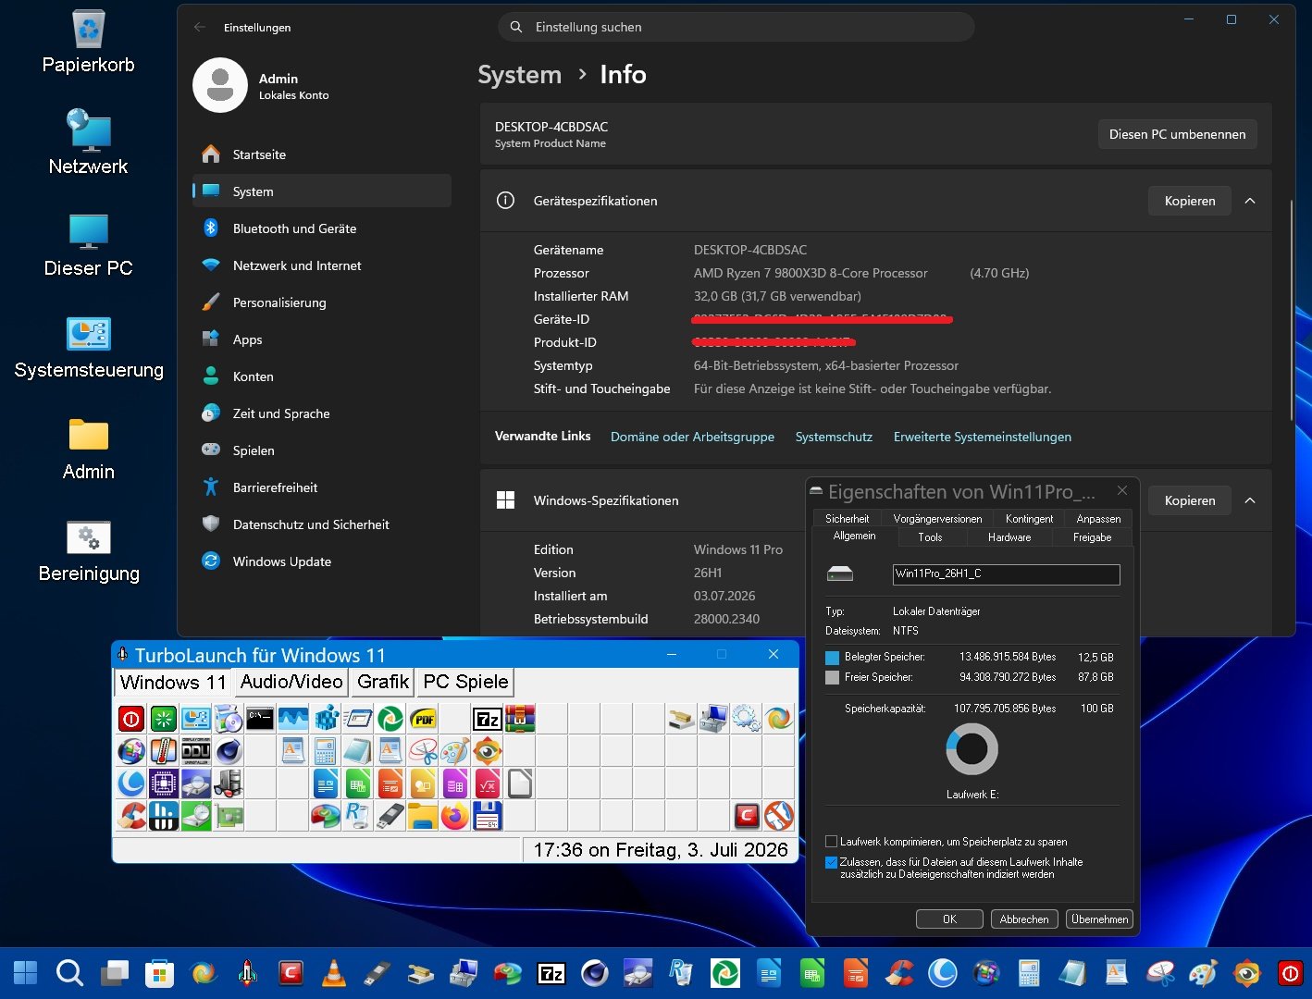
Task: Collapse the Gerätespezifikationen section
Action: point(1250,201)
